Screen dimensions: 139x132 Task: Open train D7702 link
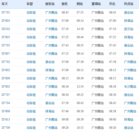tap(6, 62)
